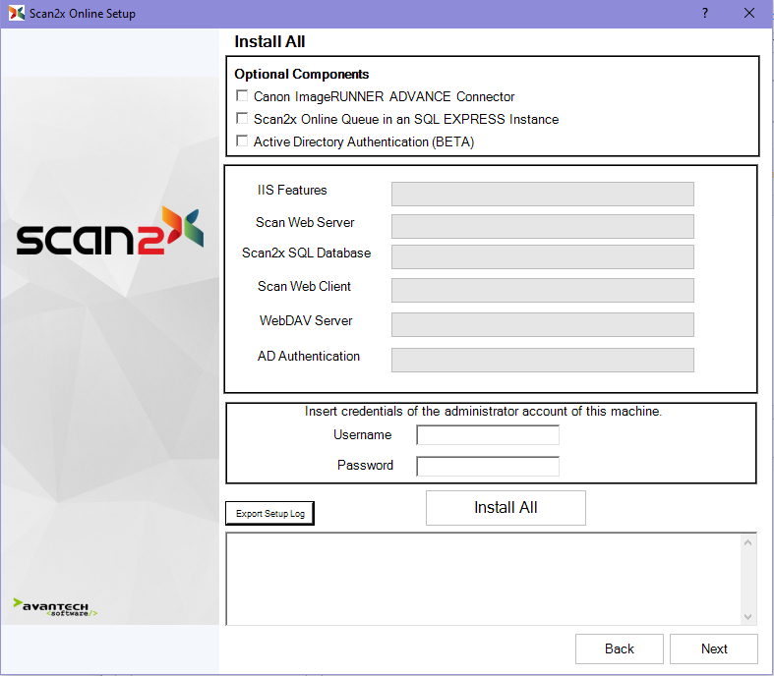Check Active Directory Authentication (BETA) option
This screenshot has height=676, width=774.
(242, 141)
